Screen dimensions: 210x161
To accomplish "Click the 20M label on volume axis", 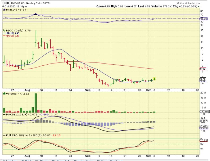I will (x=203, y=93).
